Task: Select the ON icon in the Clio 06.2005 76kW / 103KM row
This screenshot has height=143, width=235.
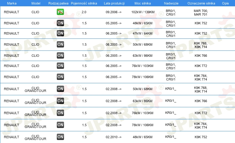Action: pos(60,66)
